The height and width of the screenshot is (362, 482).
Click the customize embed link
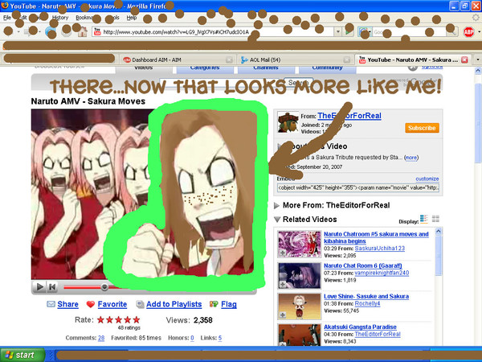click(x=427, y=179)
